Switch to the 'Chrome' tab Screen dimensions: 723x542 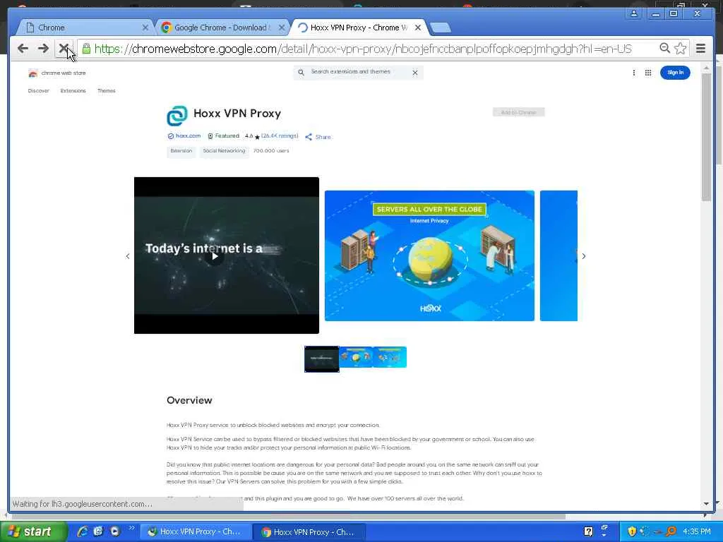[85, 28]
